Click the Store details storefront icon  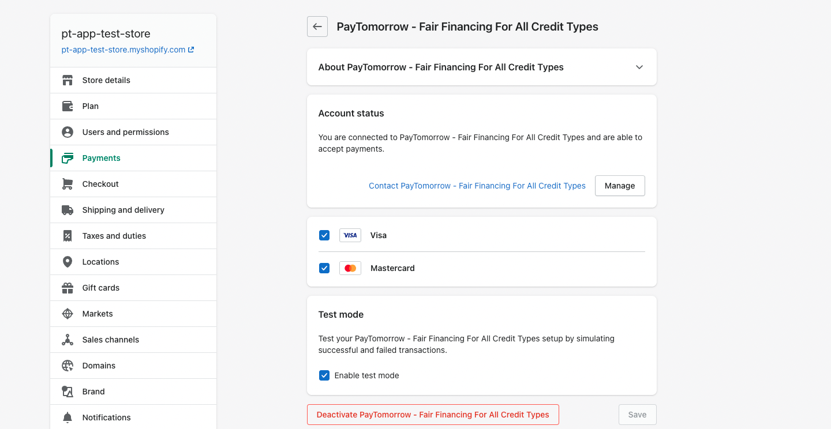pyautogui.click(x=68, y=80)
